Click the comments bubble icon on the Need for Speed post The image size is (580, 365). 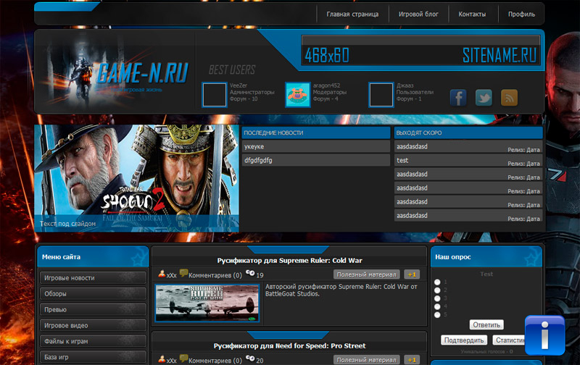(183, 358)
